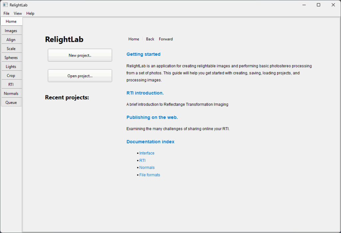
Task: Open the File formats documentation link
Action: [x=150, y=175]
